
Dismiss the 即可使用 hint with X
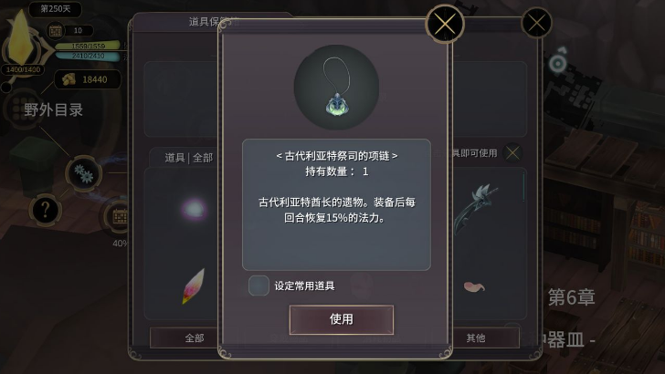point(512,153)
